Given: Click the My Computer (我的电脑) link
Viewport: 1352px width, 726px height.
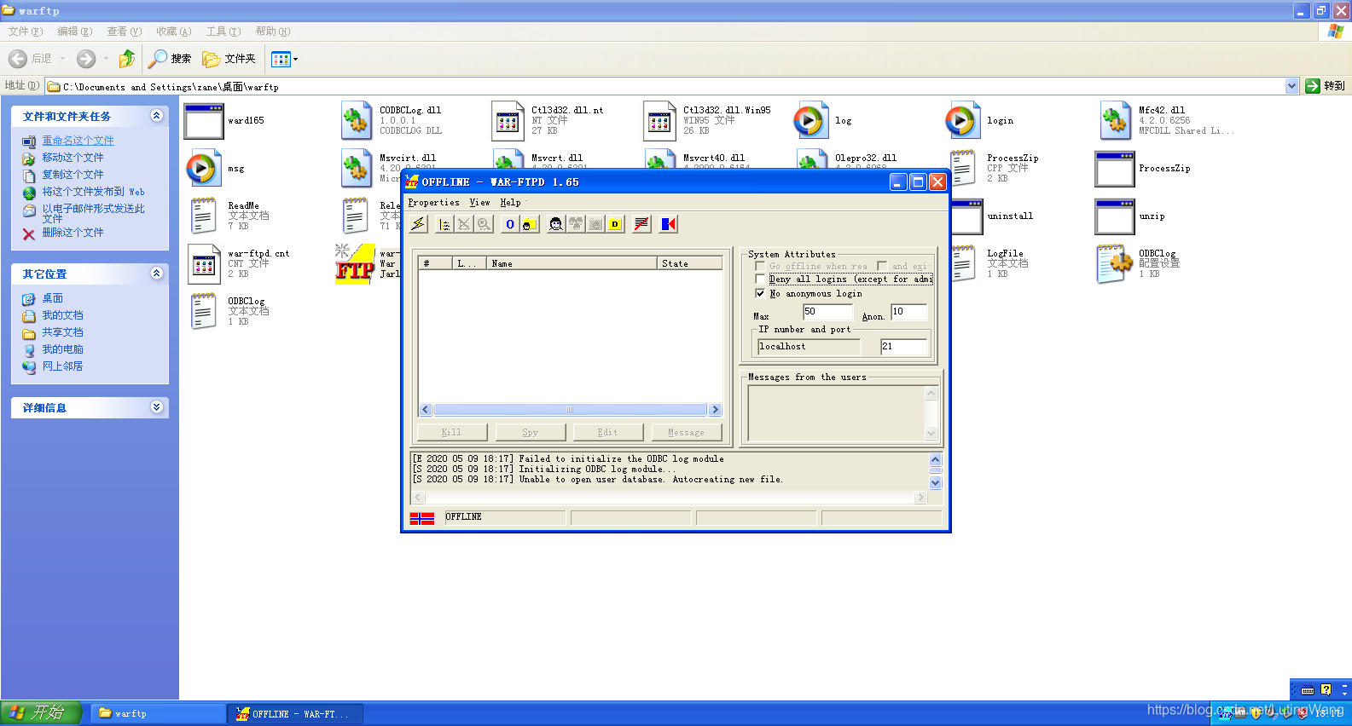Looking at the screenshot, I should (63, 349).
